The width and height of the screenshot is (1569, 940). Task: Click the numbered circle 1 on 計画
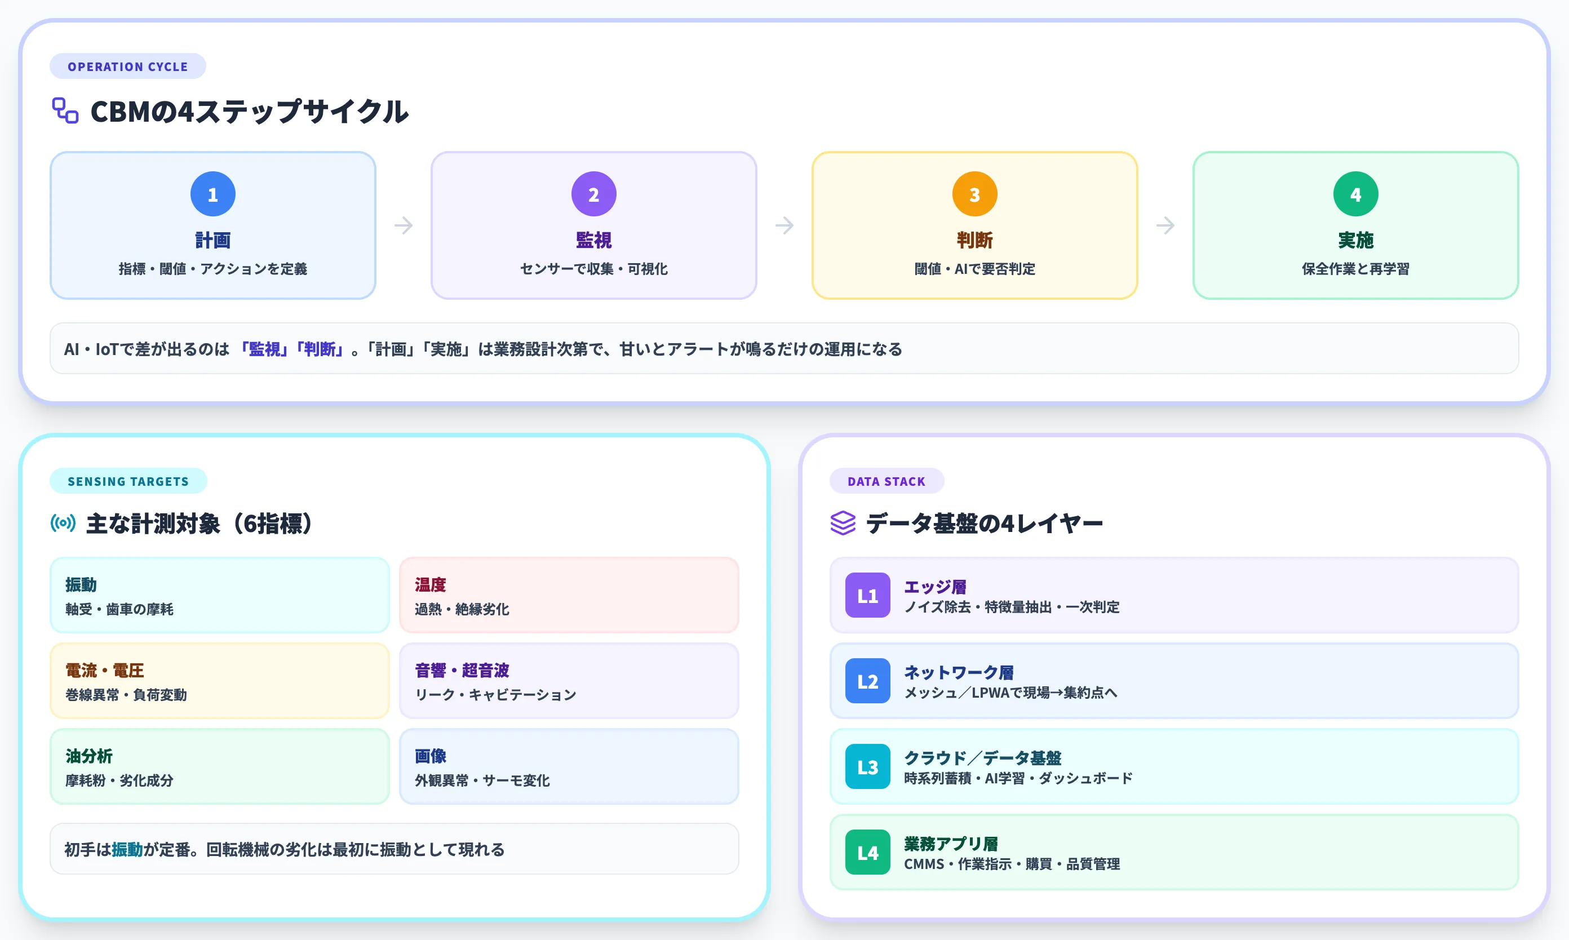(x=213, y=194)
